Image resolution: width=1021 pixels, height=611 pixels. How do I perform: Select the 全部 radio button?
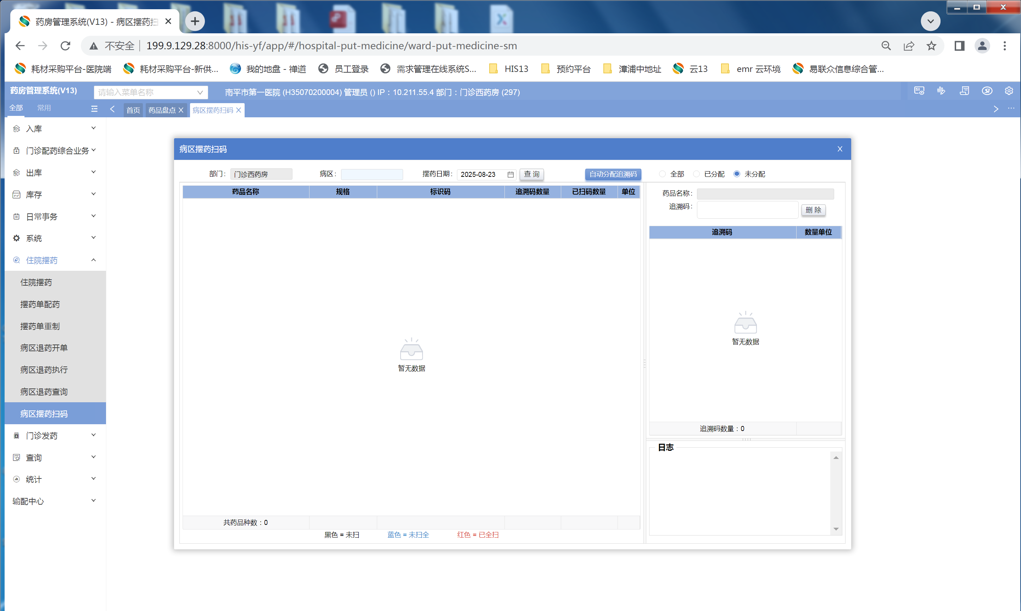[x=662, y=174]
